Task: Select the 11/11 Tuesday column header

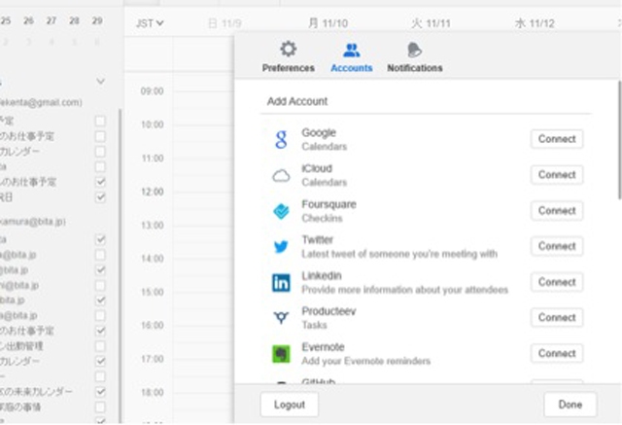Action: 431,23
